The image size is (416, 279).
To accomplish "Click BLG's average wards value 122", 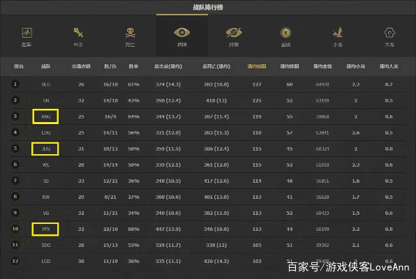I will point(257,84).
